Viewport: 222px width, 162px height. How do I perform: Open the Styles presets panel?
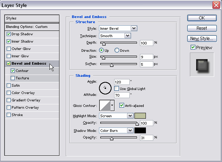[32, 18]
